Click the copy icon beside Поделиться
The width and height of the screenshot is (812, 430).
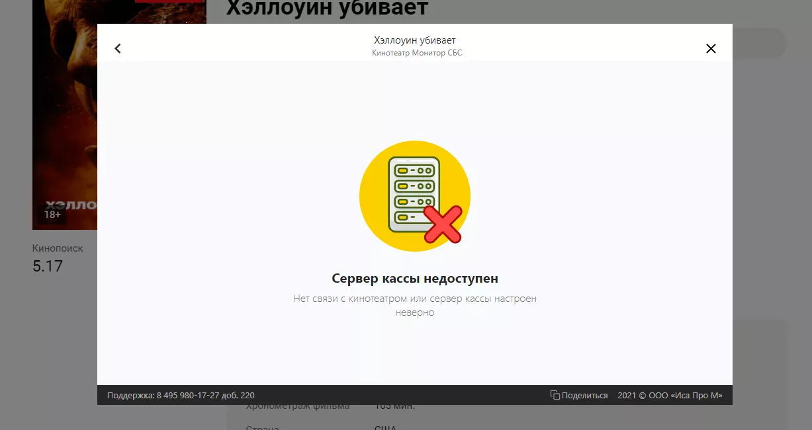[x=555, y=395]
